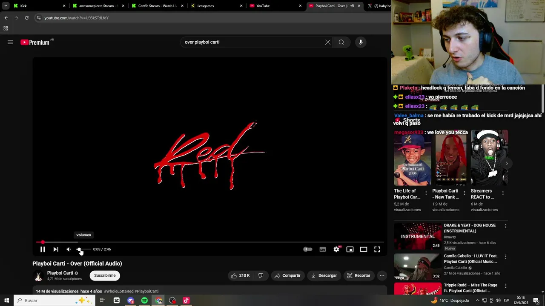Clear the search box with the X
The image size is (545, 306).
(x=328, y=42)
